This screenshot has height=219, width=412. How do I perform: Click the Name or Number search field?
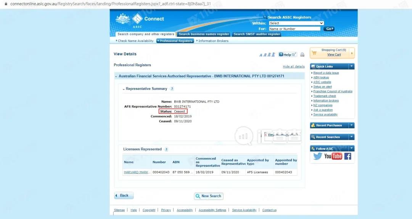[x=295, y=29]
